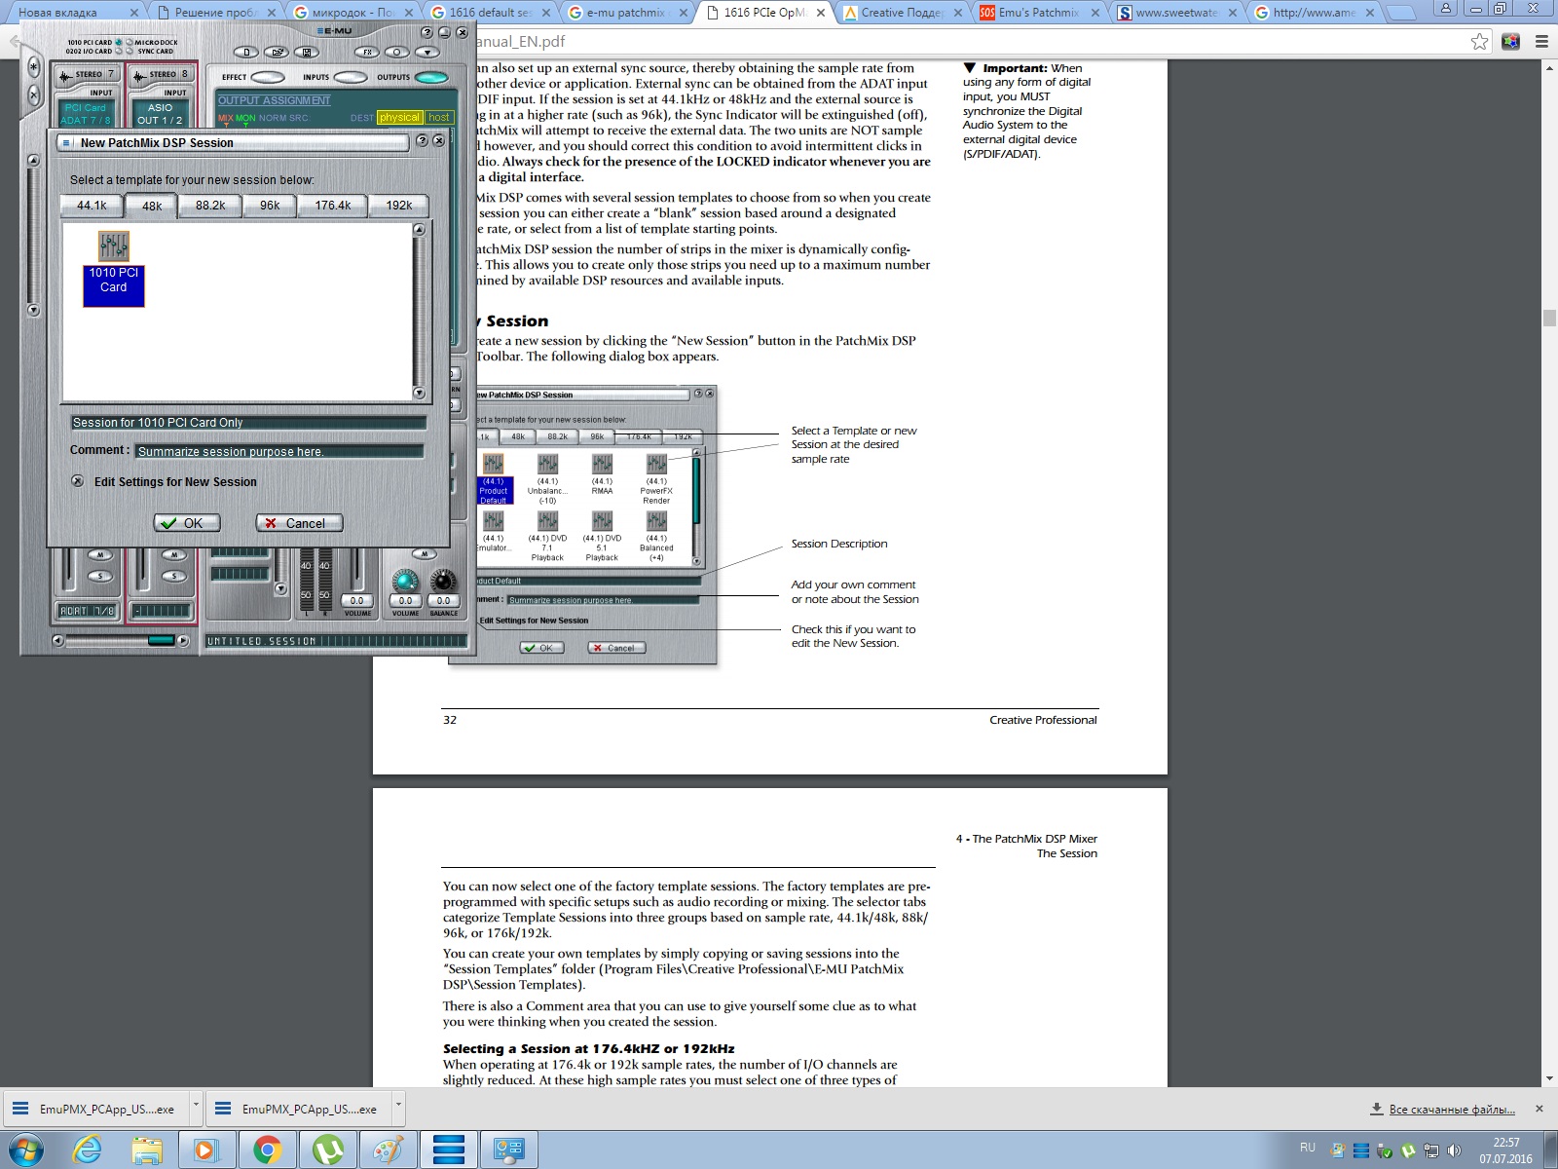The height and width of the screenshot is (1169, 1558).
Task: Mute the Stereo 8 strip
Action: [x=174, y=554]
